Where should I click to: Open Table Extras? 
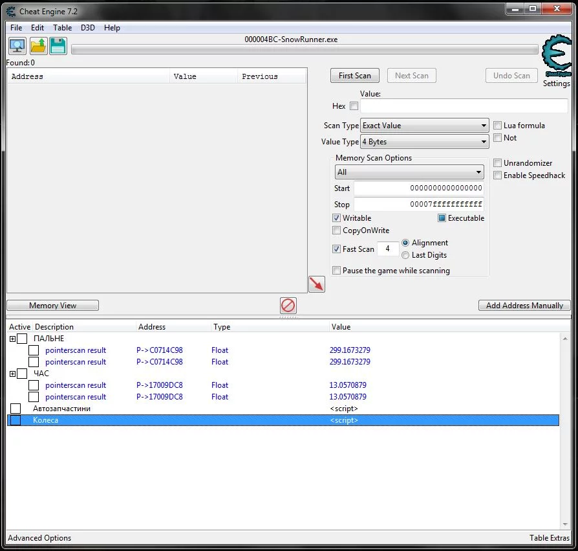tap(550, 537)
